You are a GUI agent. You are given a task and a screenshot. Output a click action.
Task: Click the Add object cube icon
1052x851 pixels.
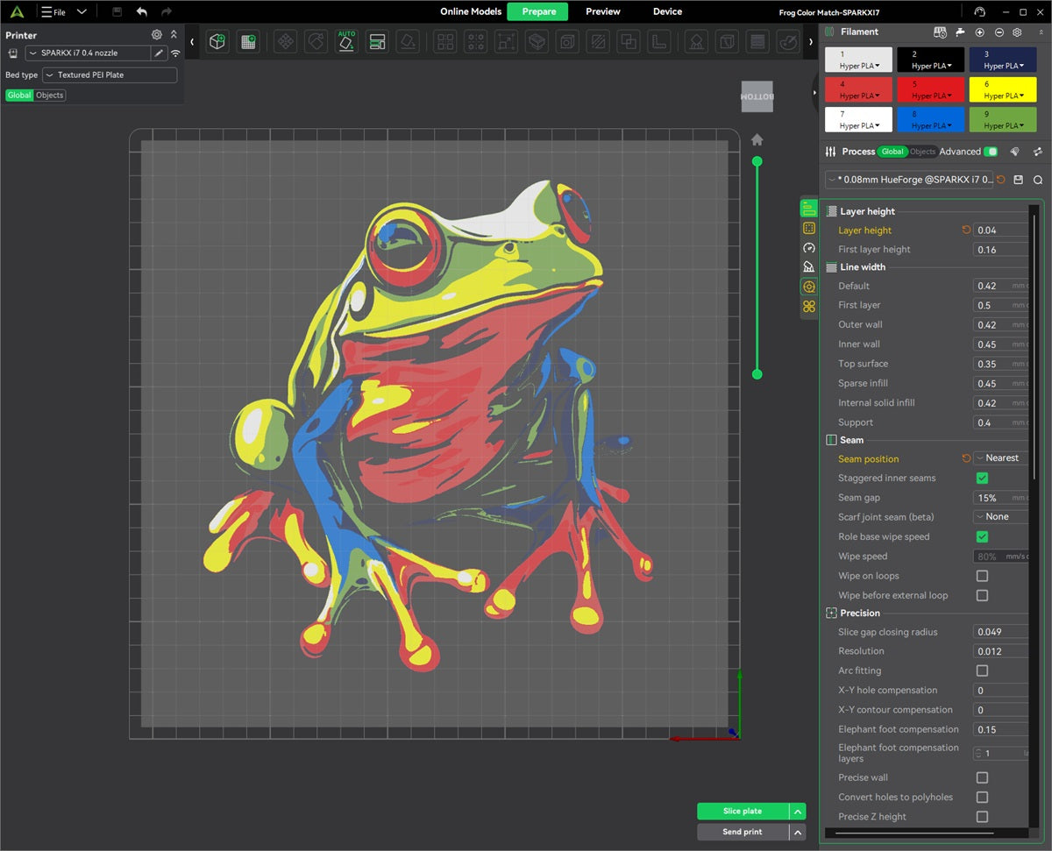click(x=217, y=41)
